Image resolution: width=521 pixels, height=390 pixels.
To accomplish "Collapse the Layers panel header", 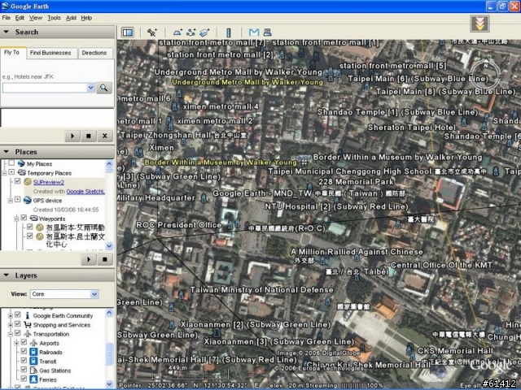I will [x=7, y=275].
